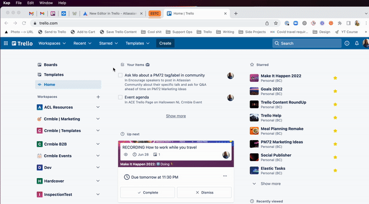Expand the Crmble | Marketing workspace
The image size is (369, 204).
98,119
